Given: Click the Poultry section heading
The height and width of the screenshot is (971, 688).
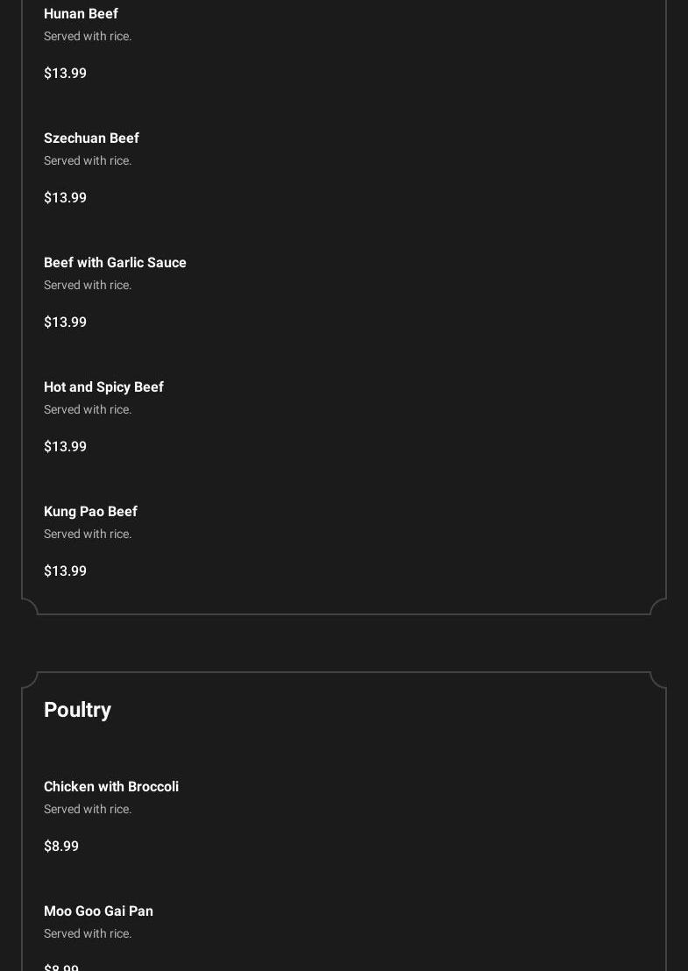Looking at the screenshot, I should pyautogui.click(x=77, y=710).
